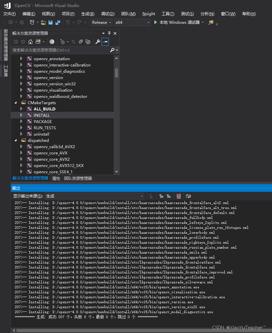Image resolution: width=272 pixels, height=333 pixels.
Task: Open the 生成(B) menu
Action: pos(88,14)
